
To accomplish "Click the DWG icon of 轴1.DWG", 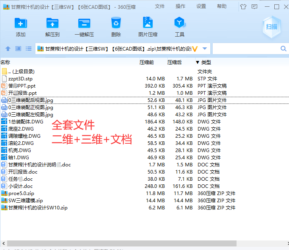I will point(4,158).
